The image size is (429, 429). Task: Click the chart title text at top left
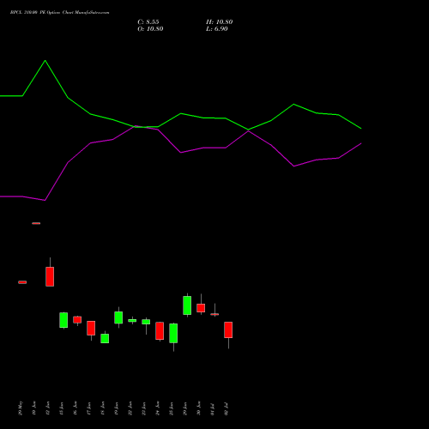point(59,13)
